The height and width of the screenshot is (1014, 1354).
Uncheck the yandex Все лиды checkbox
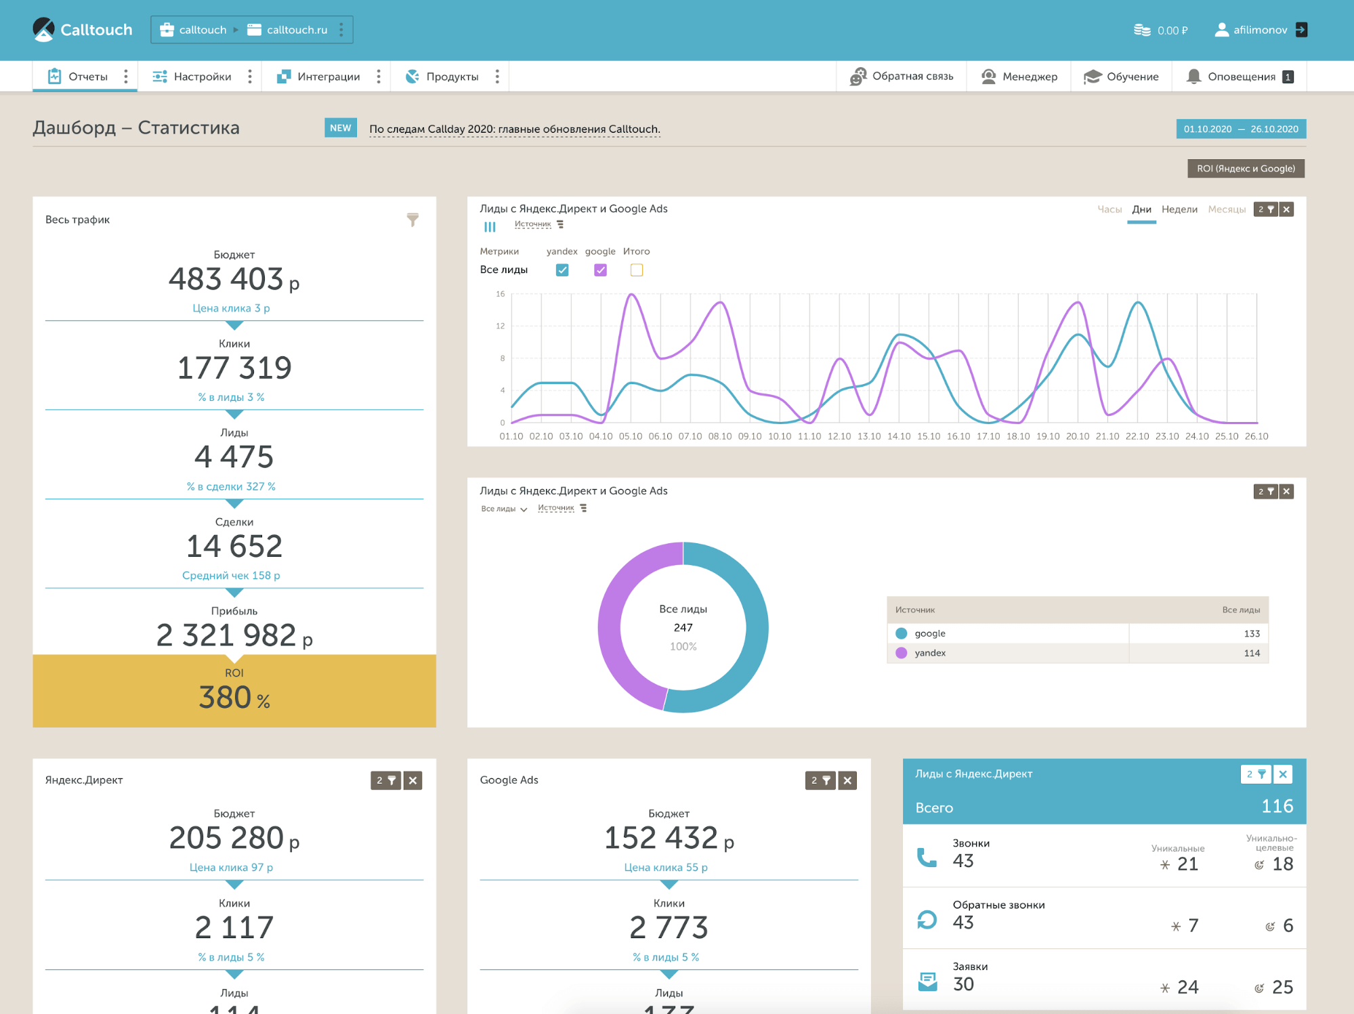(x=562, y=270)
